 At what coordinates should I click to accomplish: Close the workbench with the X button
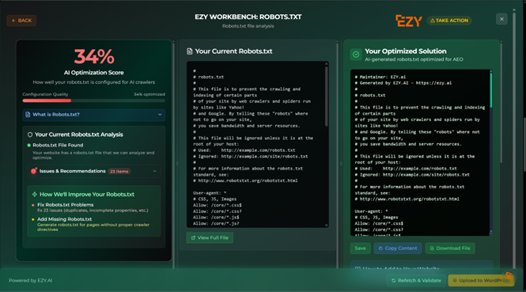point(501,19)
